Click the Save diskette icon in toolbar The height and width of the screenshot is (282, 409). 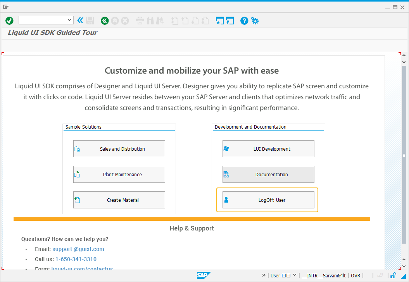[x=90, y=21]
